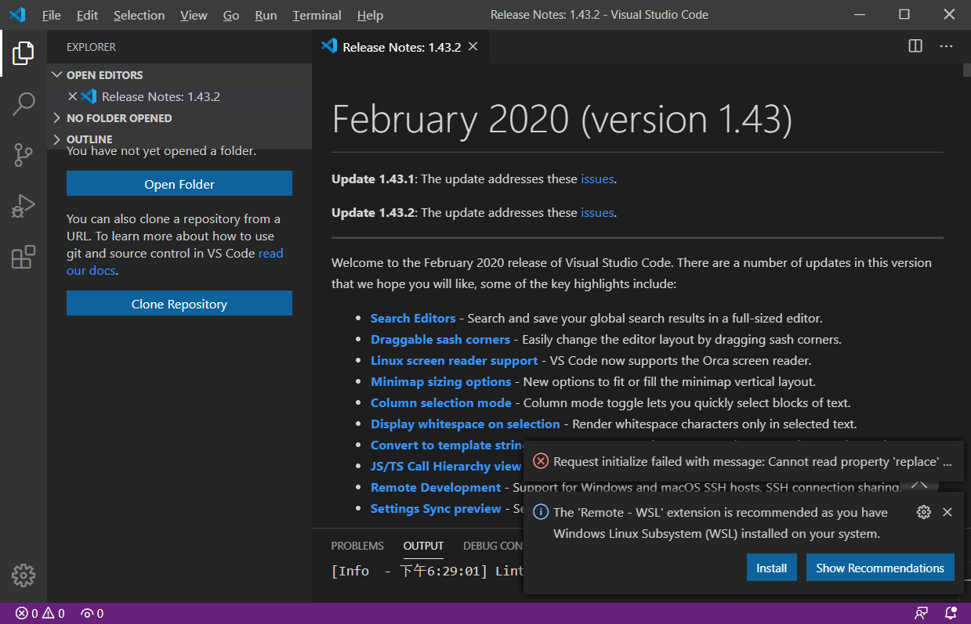971x624 pixels.
Task: Open the notifications bell in status bar
Action: (x=951, y=613)
